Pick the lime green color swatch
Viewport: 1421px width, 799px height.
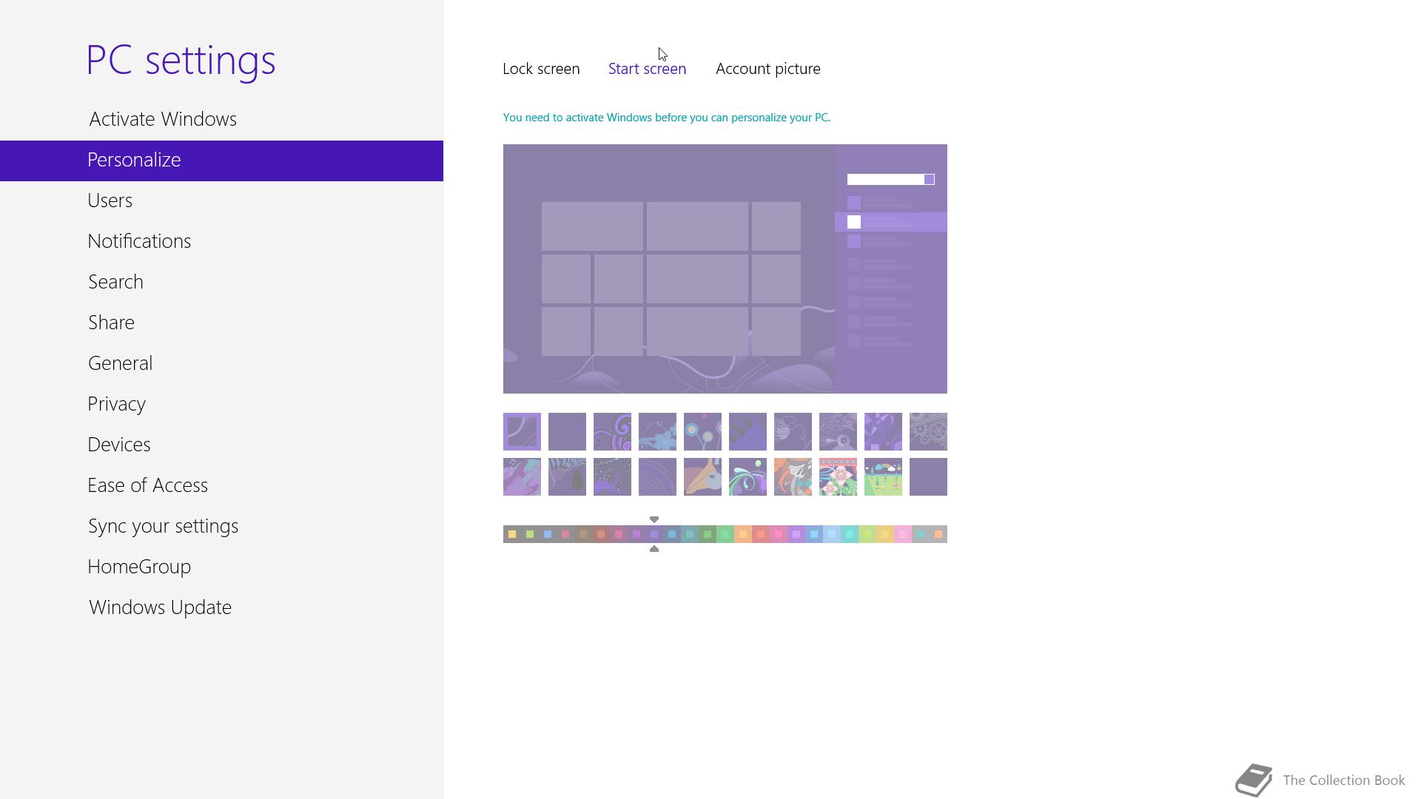pyautogui.click(x=867, y=534)
